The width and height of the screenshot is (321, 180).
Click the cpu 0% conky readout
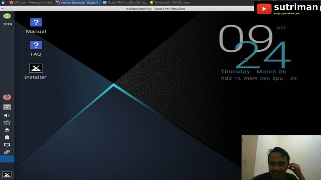pos(284,78)
